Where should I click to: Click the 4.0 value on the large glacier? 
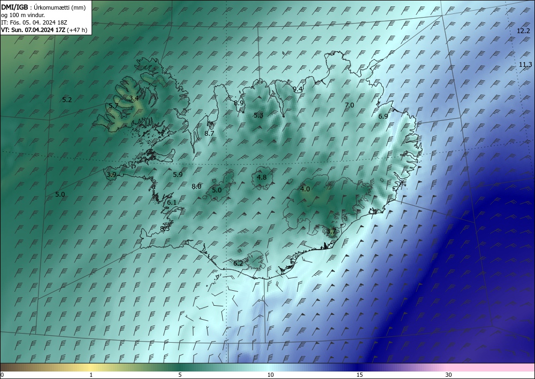tap(305, 189)
